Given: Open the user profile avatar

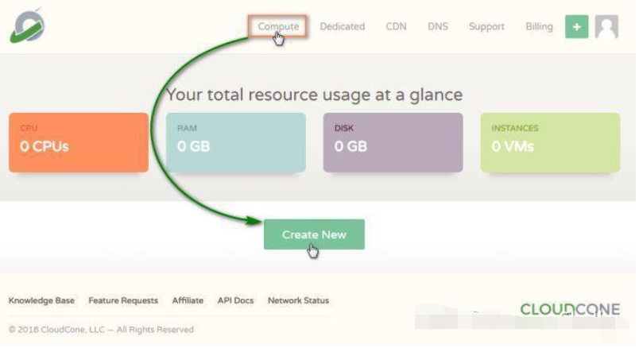Looking at the screenshot, I should click(x=606, y=26).
